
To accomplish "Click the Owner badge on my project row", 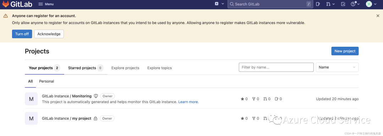I will (107, 118).
